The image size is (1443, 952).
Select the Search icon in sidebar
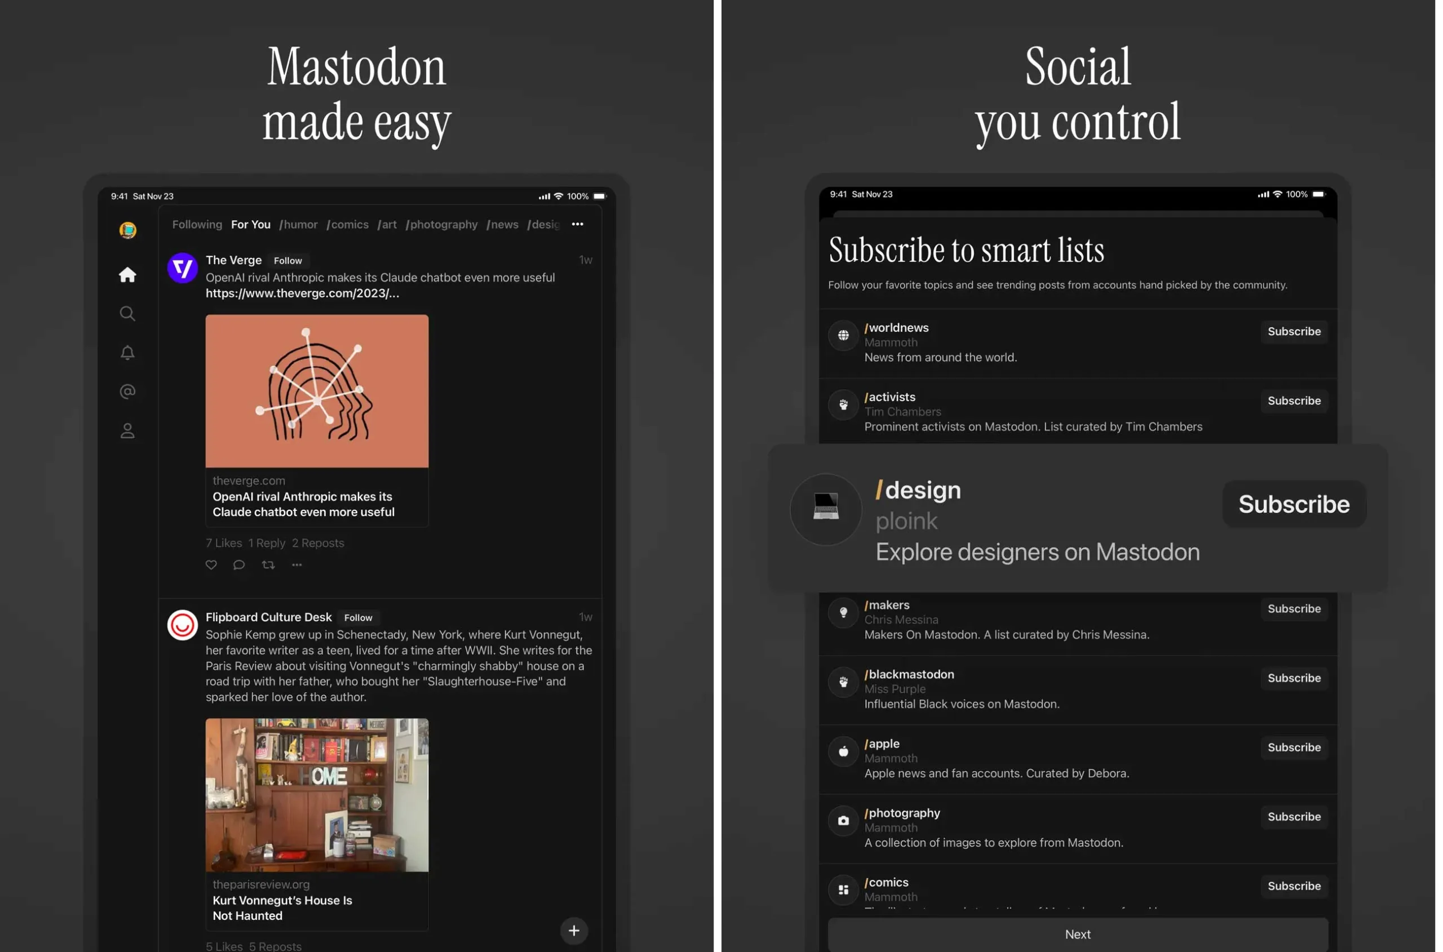(126, 314)
